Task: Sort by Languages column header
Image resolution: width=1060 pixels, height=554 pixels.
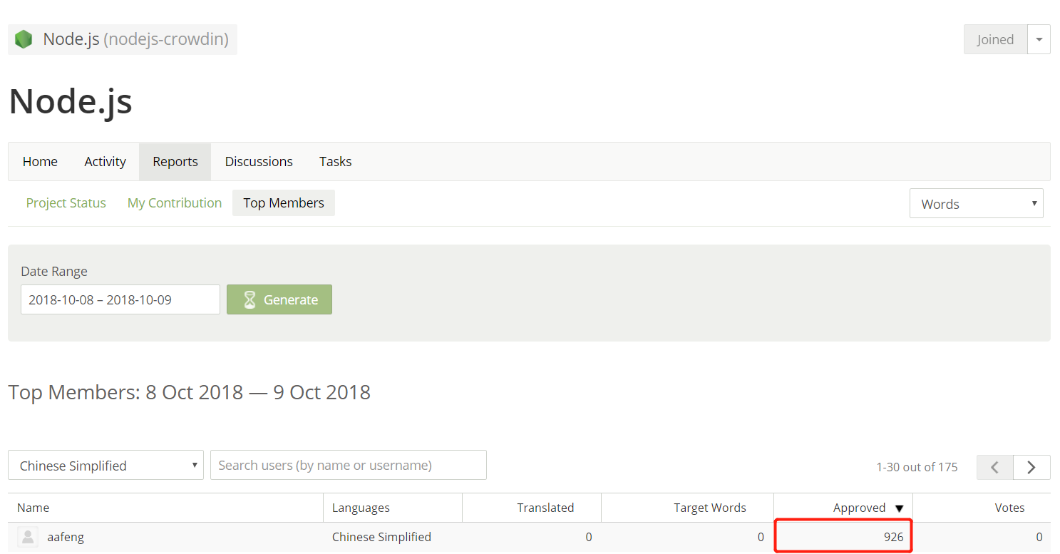Action: 361,508
